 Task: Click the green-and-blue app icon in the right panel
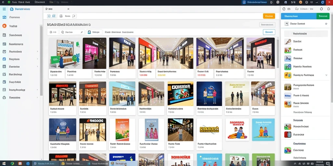288,67
